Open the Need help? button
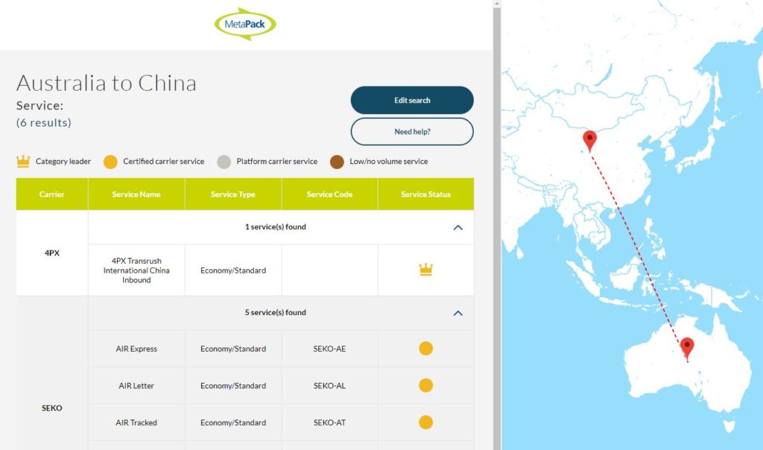 (x=412, y=132)
